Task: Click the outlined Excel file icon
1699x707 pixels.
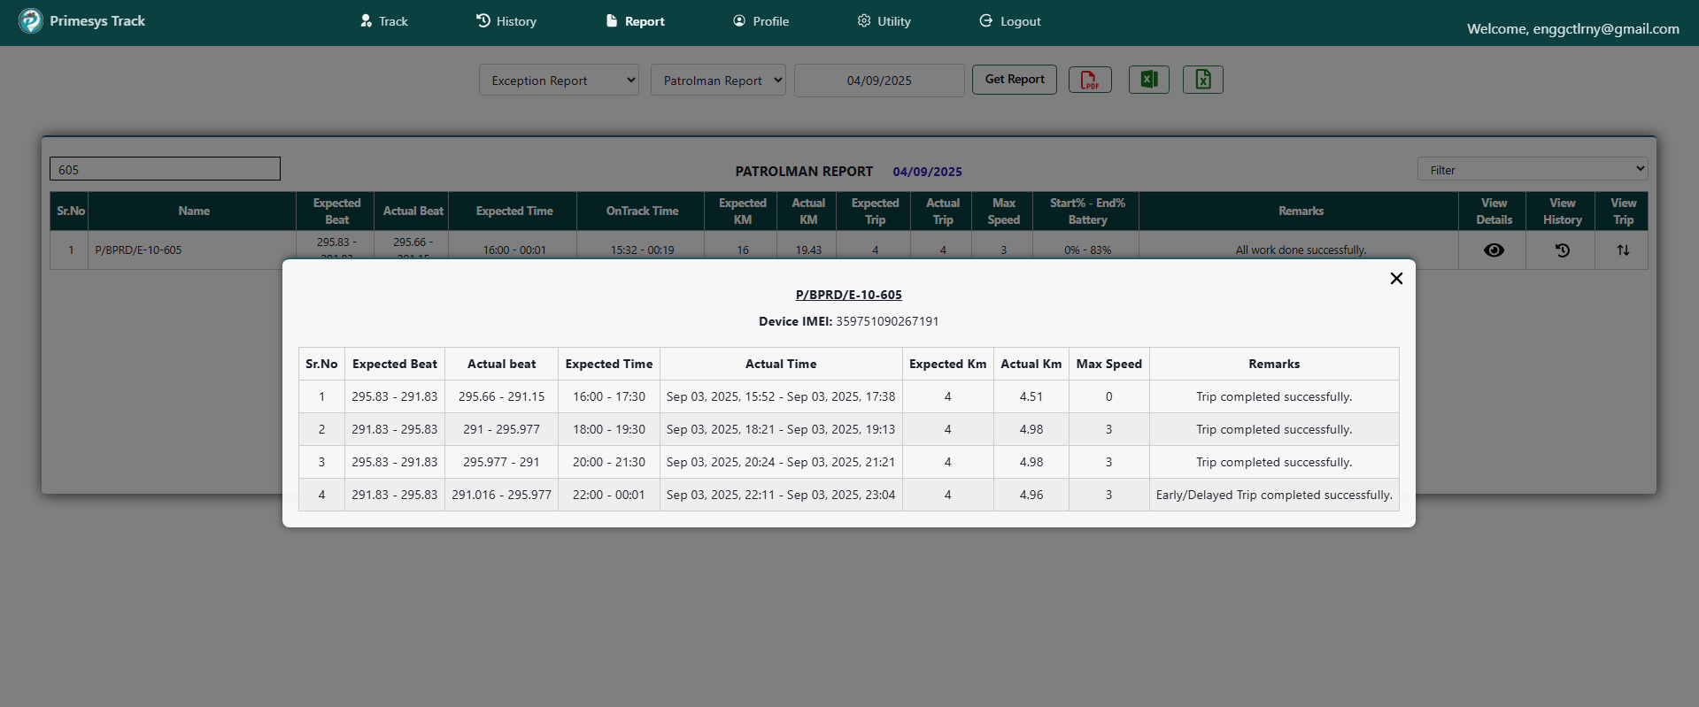Action: pyautogui.click(x=1202, y=80)
